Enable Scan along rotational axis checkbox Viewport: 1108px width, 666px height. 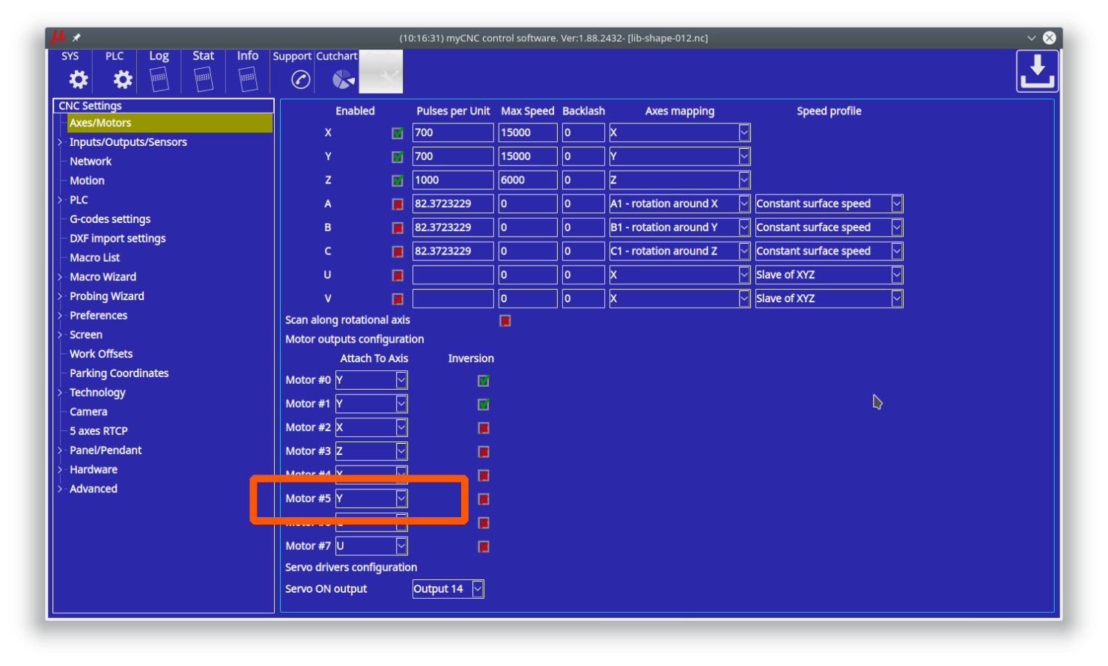(505, 321)
